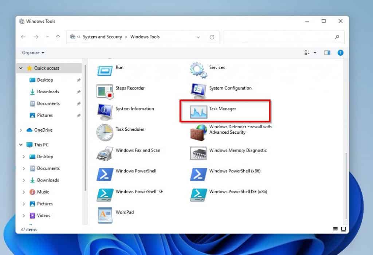
Task: Click the breadcrumb overflow chevrons
Action: click(79, 37)
